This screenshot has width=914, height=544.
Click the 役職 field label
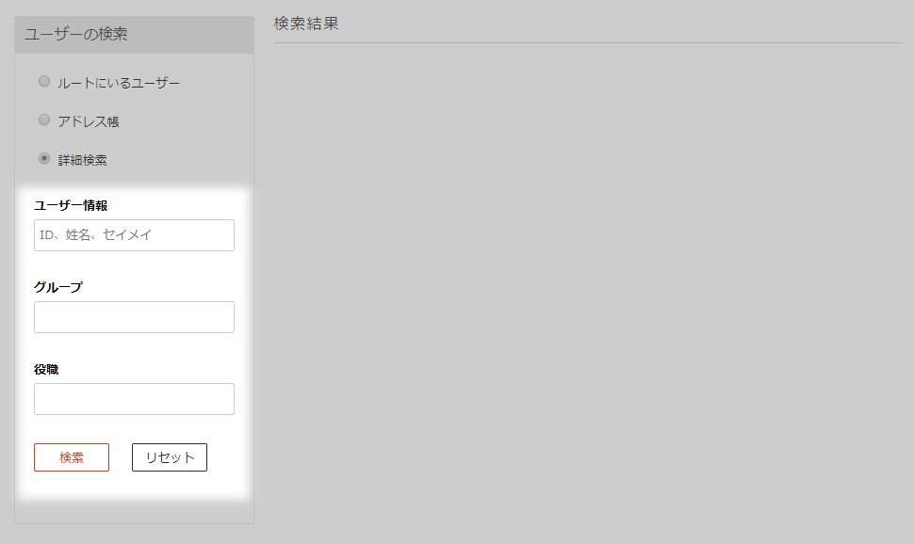46,370
